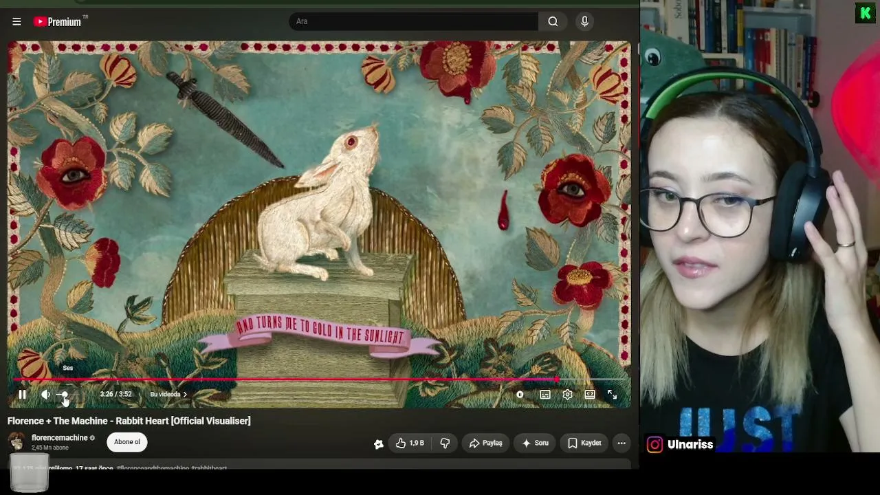Click the Ara search input field
The height and width of the screenshot is (495, 880).
click(x=414, y=21)
